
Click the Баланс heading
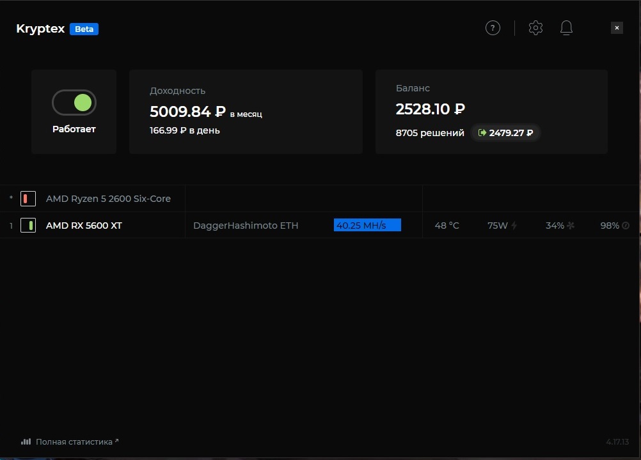(413, 88)
